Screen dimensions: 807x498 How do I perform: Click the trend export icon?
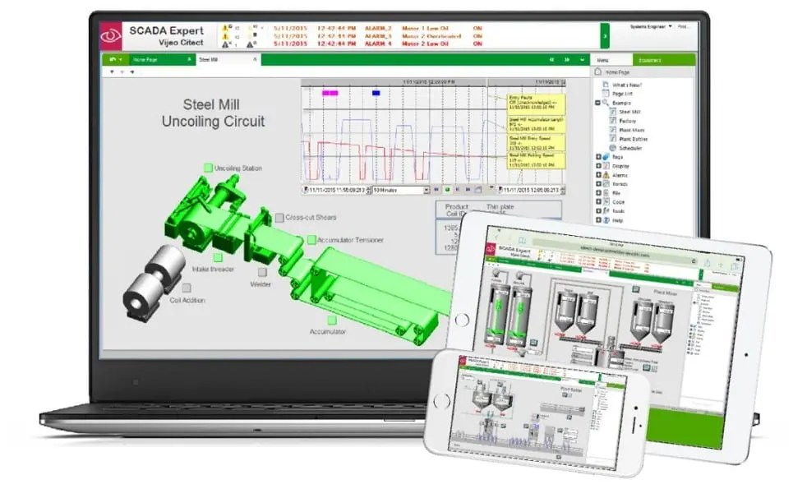tap(478, 190)
